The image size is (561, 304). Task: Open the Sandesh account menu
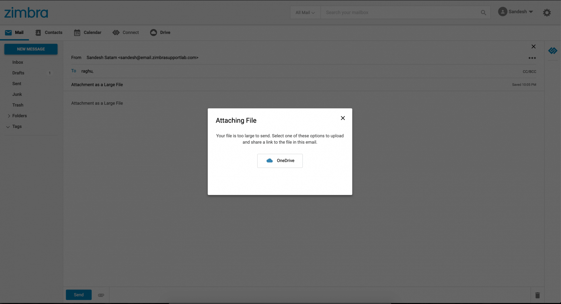(516, 12)
